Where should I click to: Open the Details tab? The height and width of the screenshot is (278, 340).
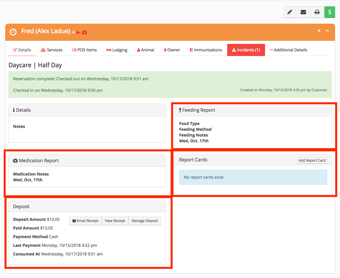(22, 50)
